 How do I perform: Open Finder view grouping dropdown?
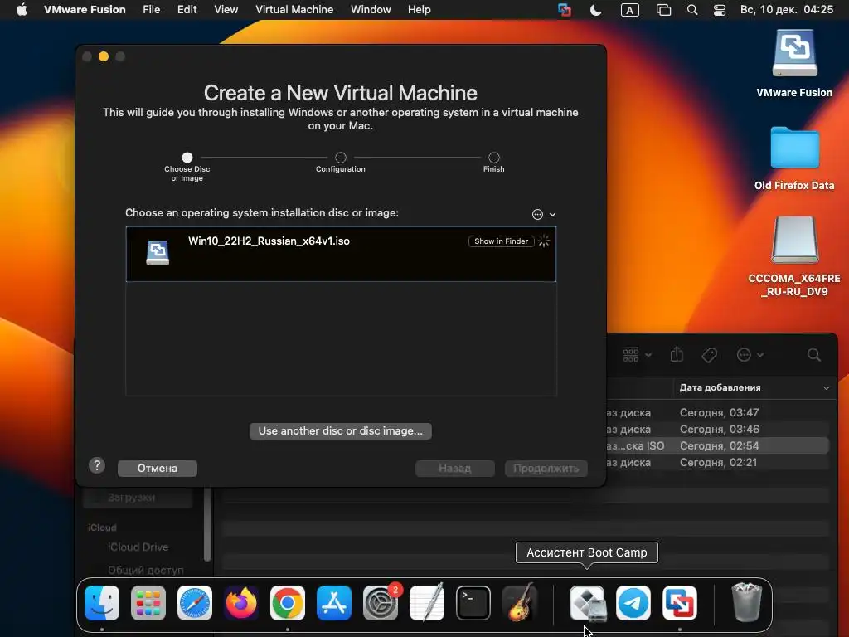coord(637,355)
